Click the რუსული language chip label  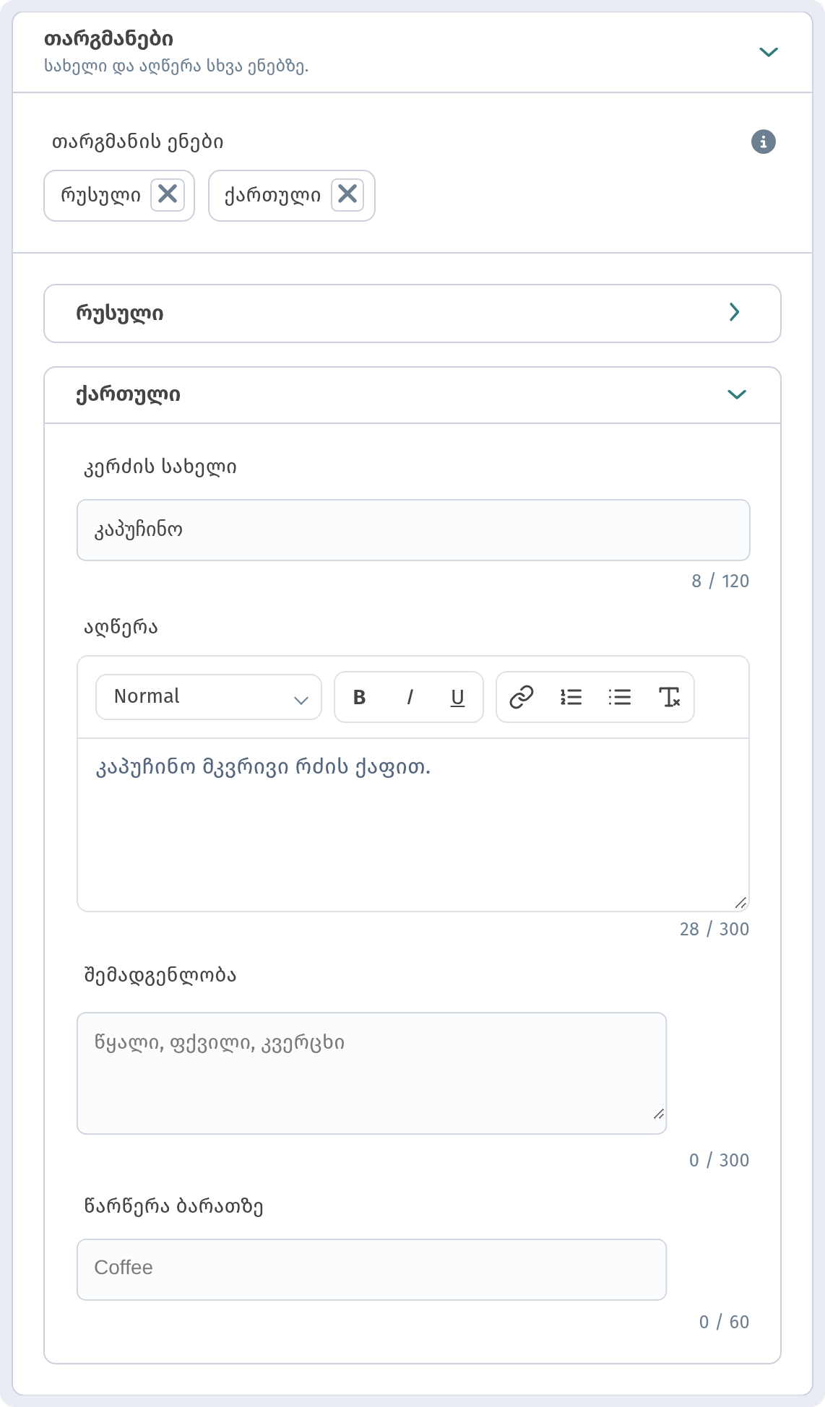point(100,195)
